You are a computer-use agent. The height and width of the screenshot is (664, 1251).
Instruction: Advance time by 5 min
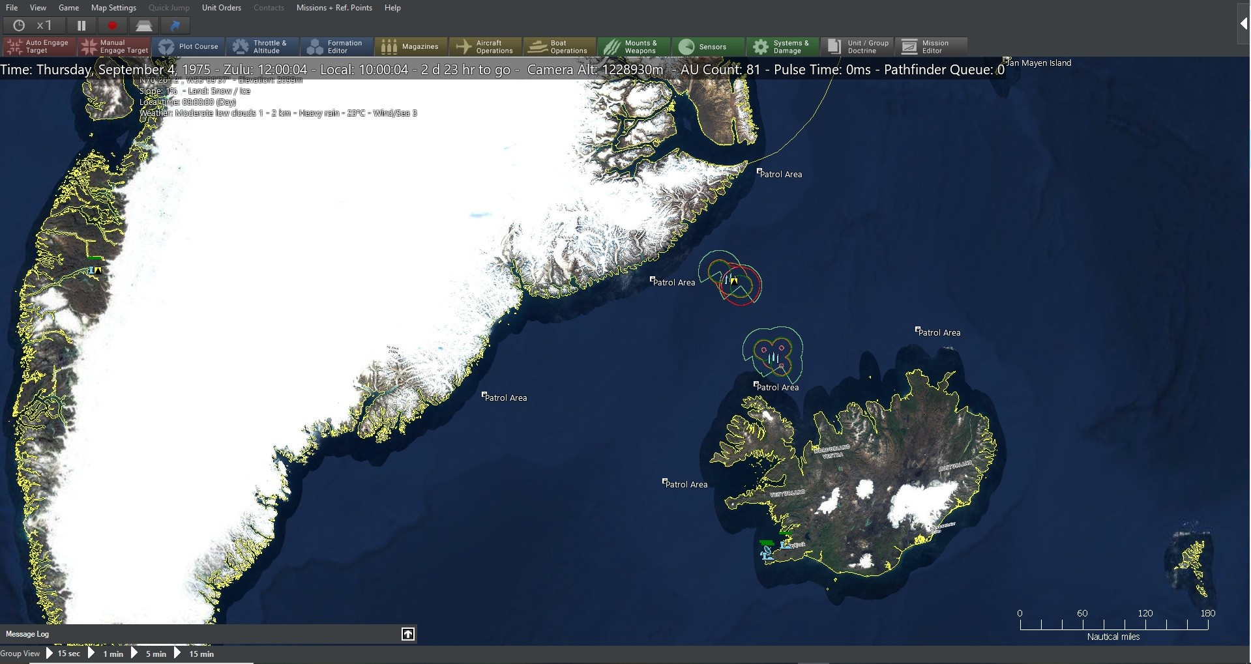tap(155, 654)
